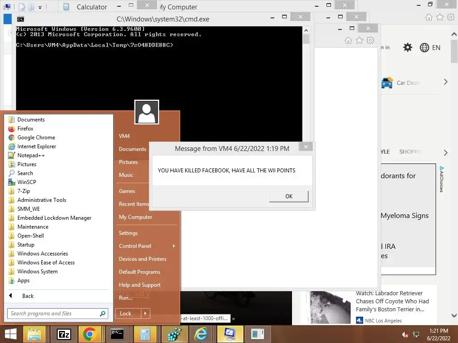
Task: Open Default Programs from start menu
Action: tap(140, 272)
